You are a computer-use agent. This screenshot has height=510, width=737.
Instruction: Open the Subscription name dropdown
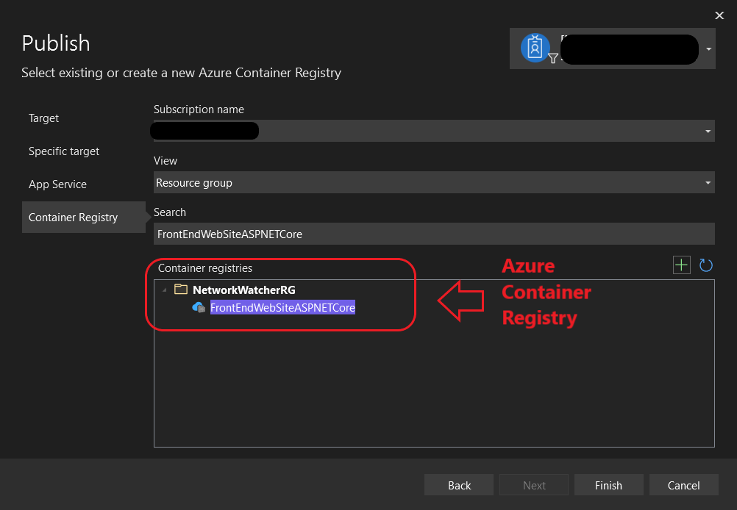click(x=434, y=131)
